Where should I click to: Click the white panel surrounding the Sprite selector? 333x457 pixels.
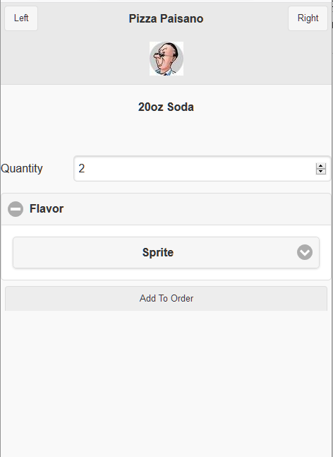[x=166, y=274]
